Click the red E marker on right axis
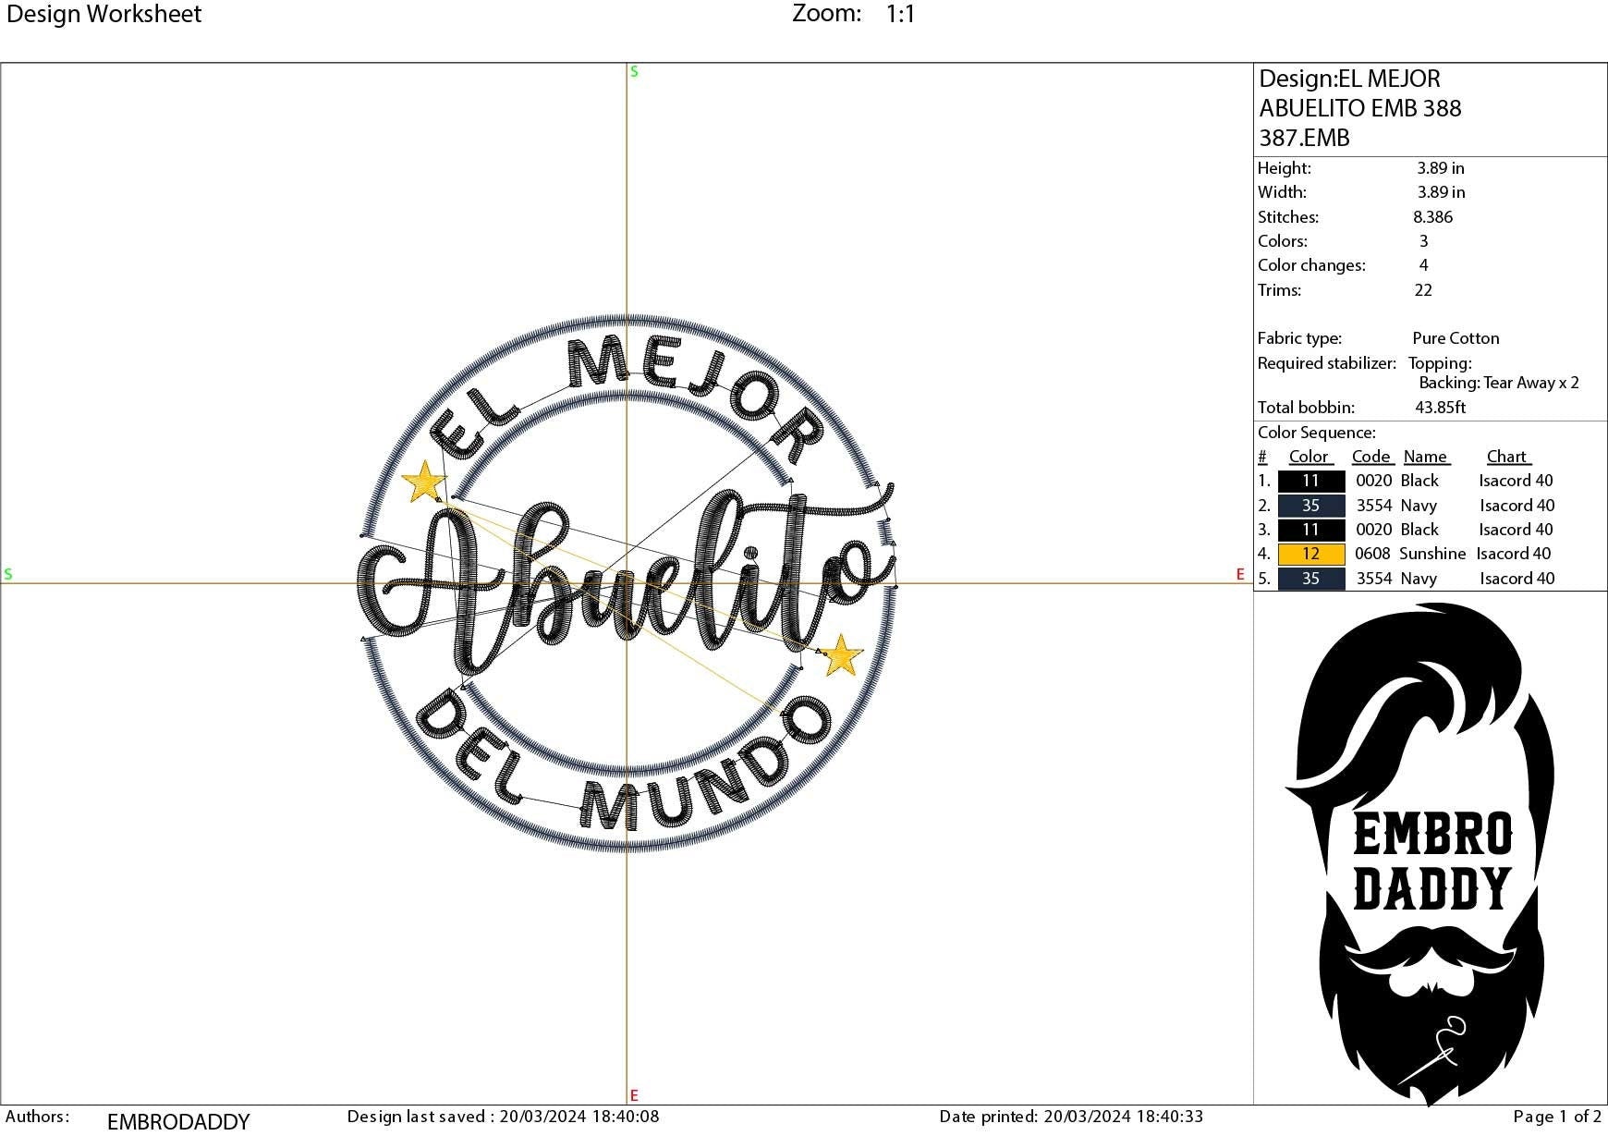 (x=1238, y=573)
